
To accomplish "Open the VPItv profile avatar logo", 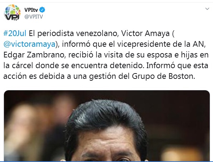I will [x=12, y=12].
